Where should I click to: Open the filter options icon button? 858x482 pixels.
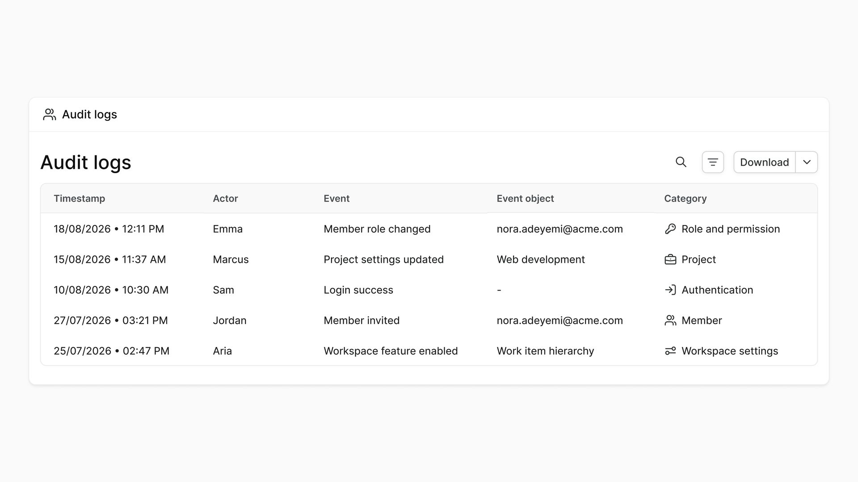[x=713, y=162]
